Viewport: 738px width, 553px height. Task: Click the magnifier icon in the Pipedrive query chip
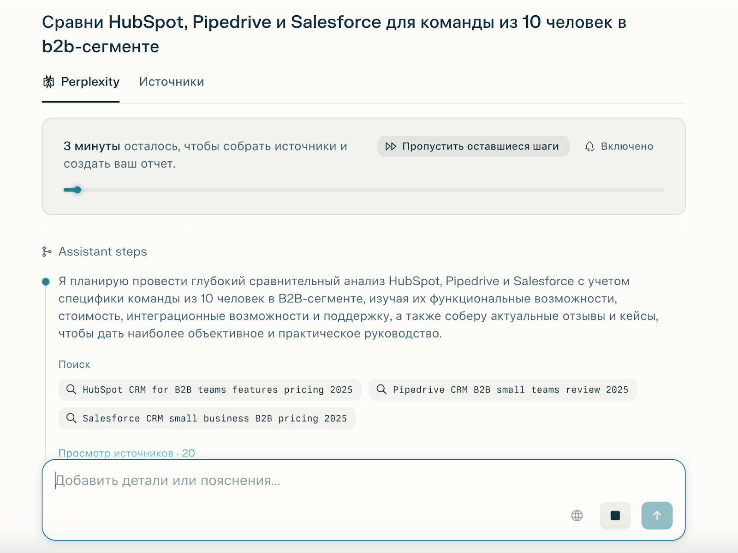tap(381, 389)
